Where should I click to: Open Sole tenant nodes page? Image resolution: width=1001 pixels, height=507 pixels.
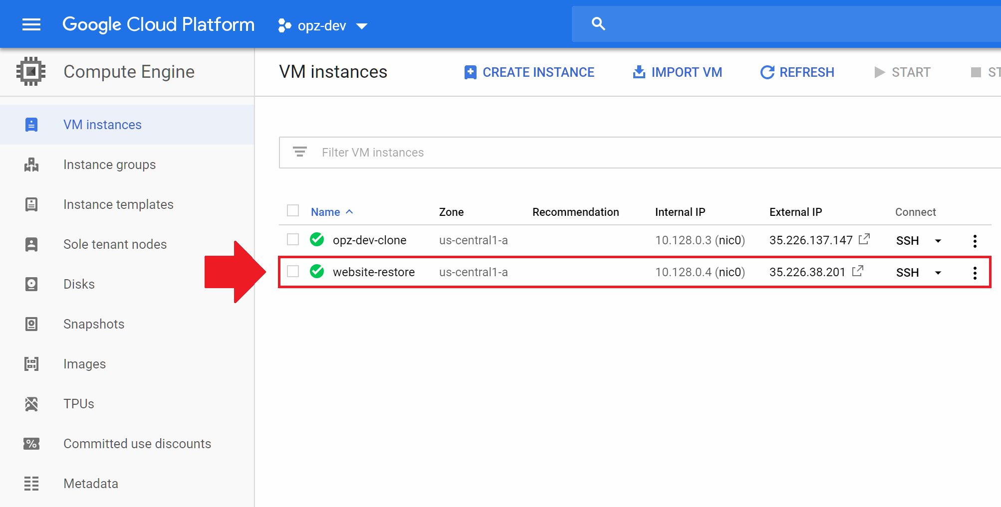pos(115,244)
